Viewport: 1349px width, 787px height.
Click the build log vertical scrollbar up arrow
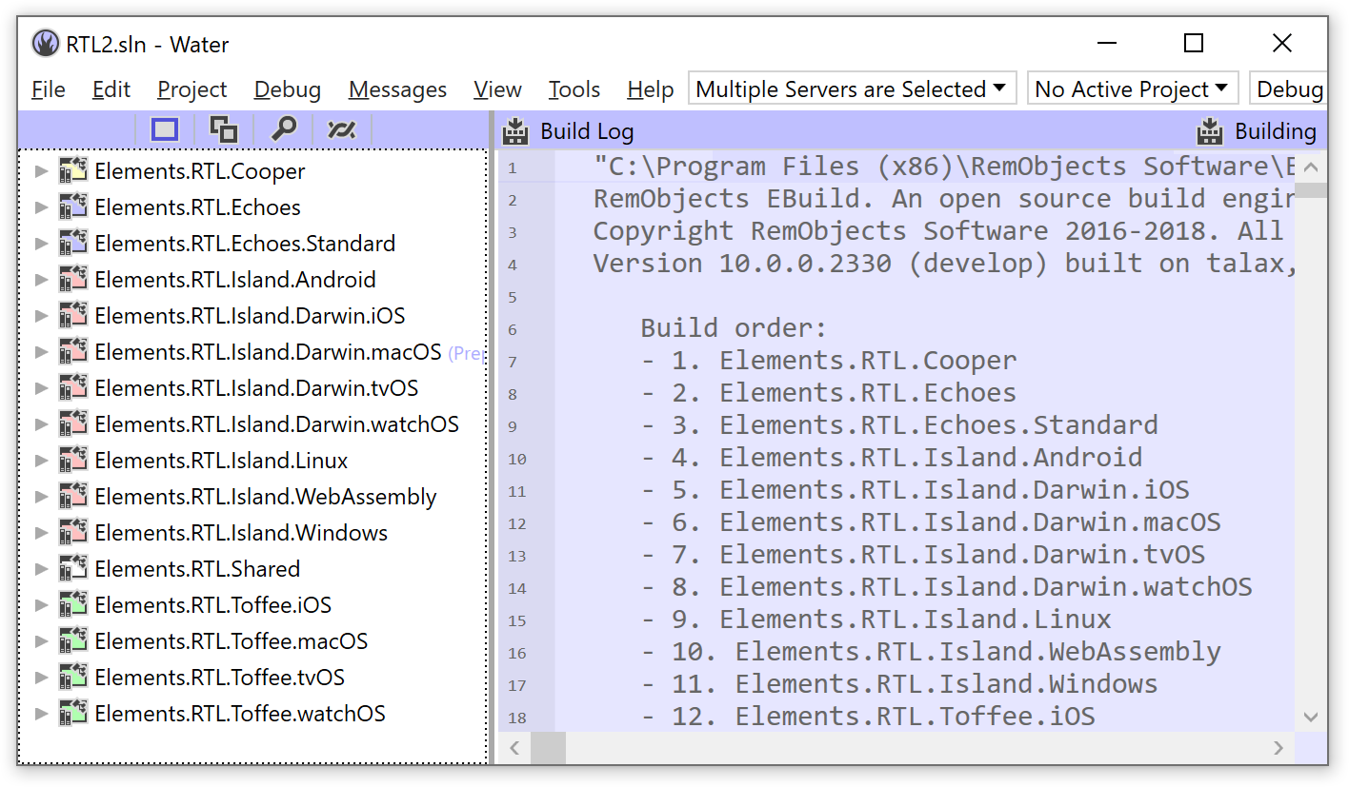pyautogui.click(x=1311, y=167)
